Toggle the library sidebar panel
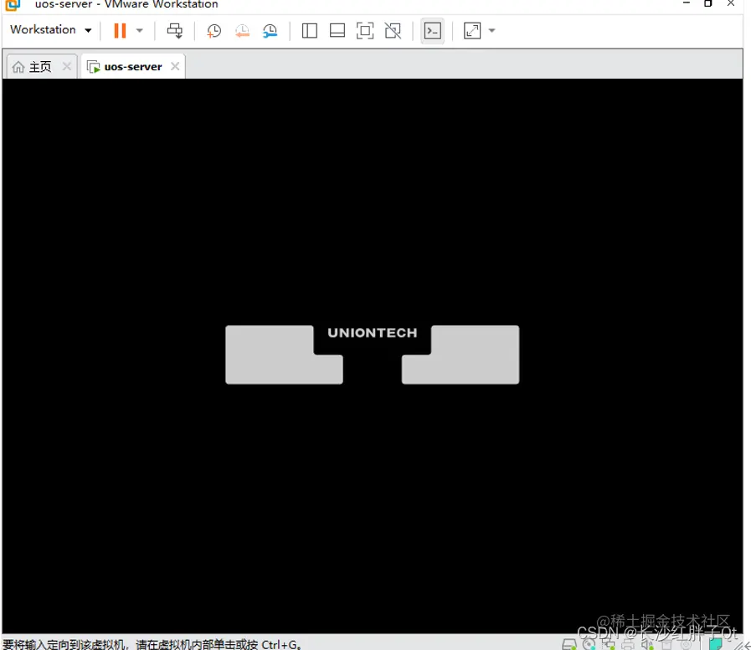751x650 pixels. tap(310, 31)
